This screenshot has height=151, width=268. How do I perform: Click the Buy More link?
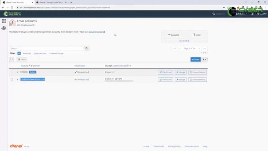click(x=184, y=41)
